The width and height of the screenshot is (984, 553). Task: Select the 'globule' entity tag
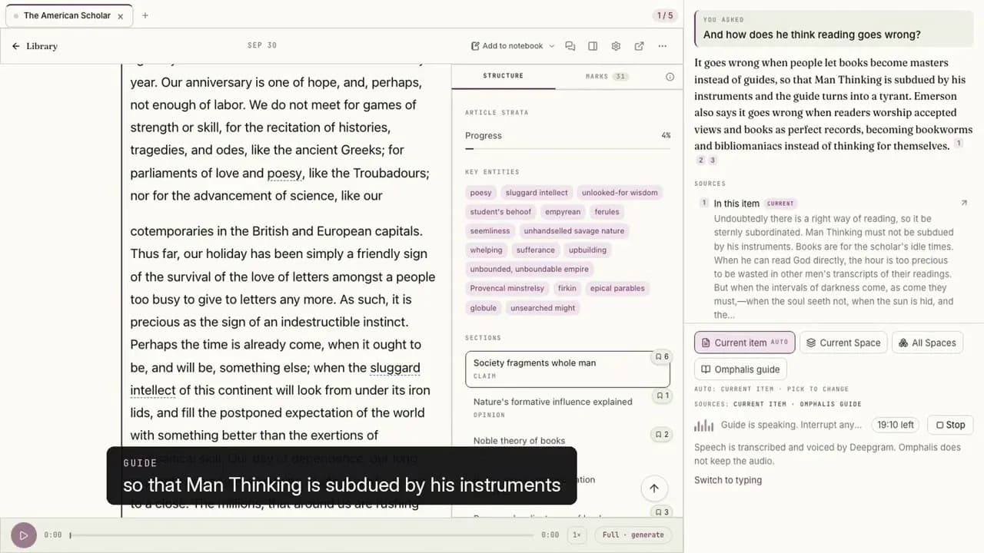[x=483, y=308]
